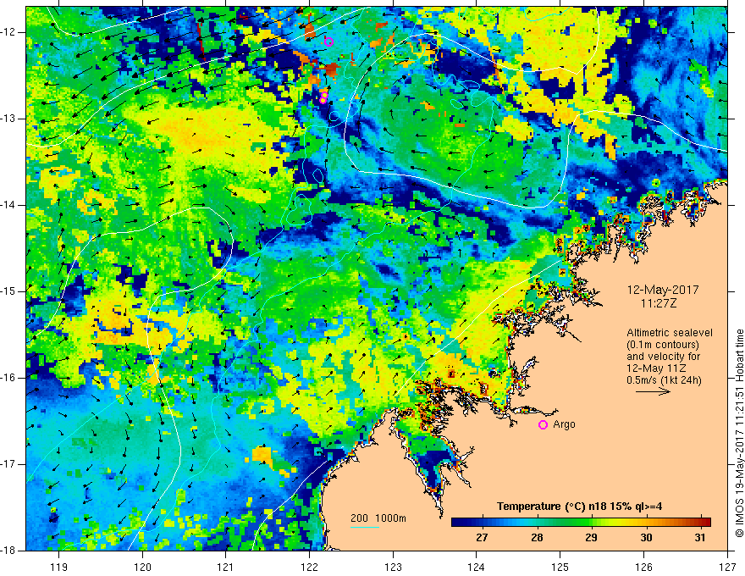Select the 'Argo' legend label
Viewport: 745px width, 576px height.
click(564, 424)
